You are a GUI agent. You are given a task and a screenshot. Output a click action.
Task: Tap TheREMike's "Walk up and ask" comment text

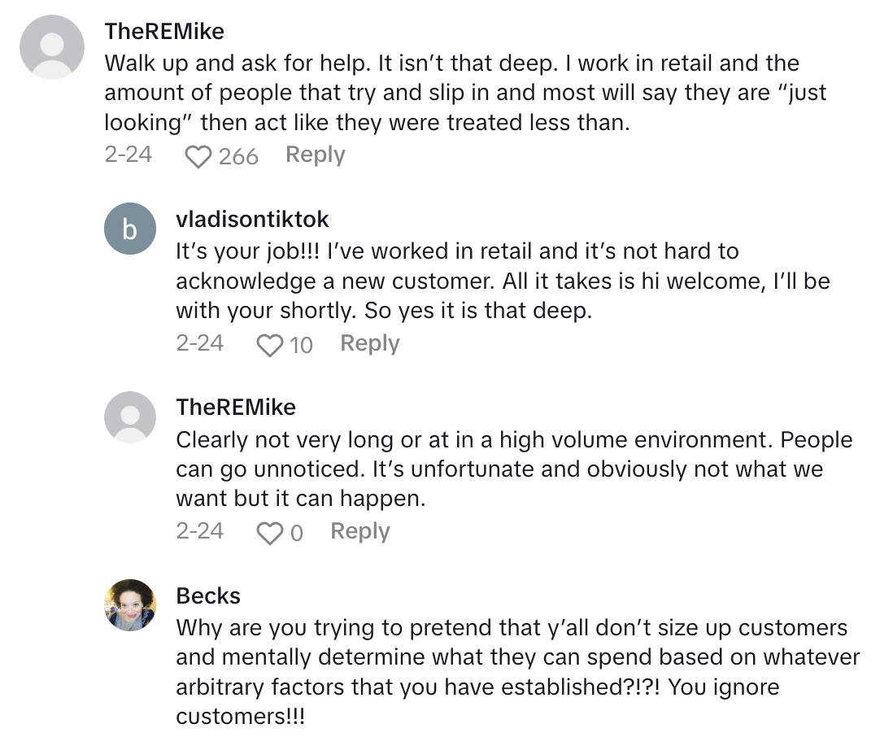[x=464, y=93]
